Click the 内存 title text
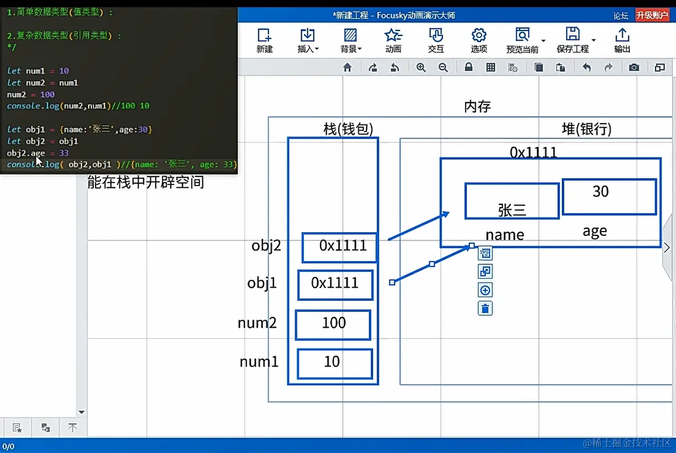 coord(477,106)
